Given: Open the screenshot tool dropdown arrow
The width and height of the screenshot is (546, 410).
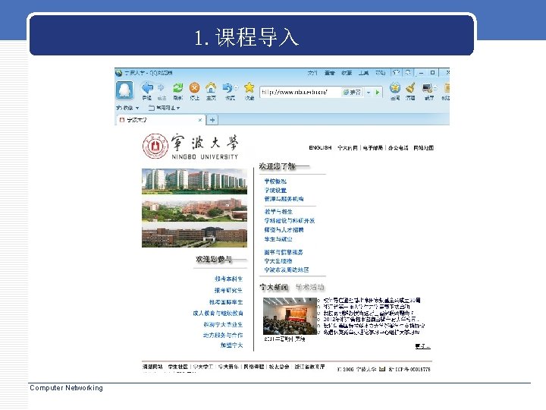Looking at the screenshot, I should [x=435, y=88].
